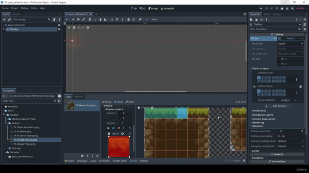Toggle Collision Layer bit 1

[259, 78]
